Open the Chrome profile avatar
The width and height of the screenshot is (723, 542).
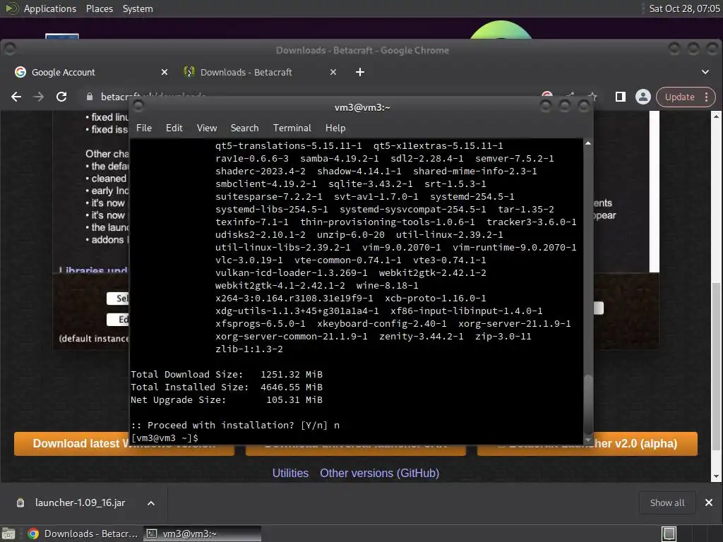coord(643,97)
